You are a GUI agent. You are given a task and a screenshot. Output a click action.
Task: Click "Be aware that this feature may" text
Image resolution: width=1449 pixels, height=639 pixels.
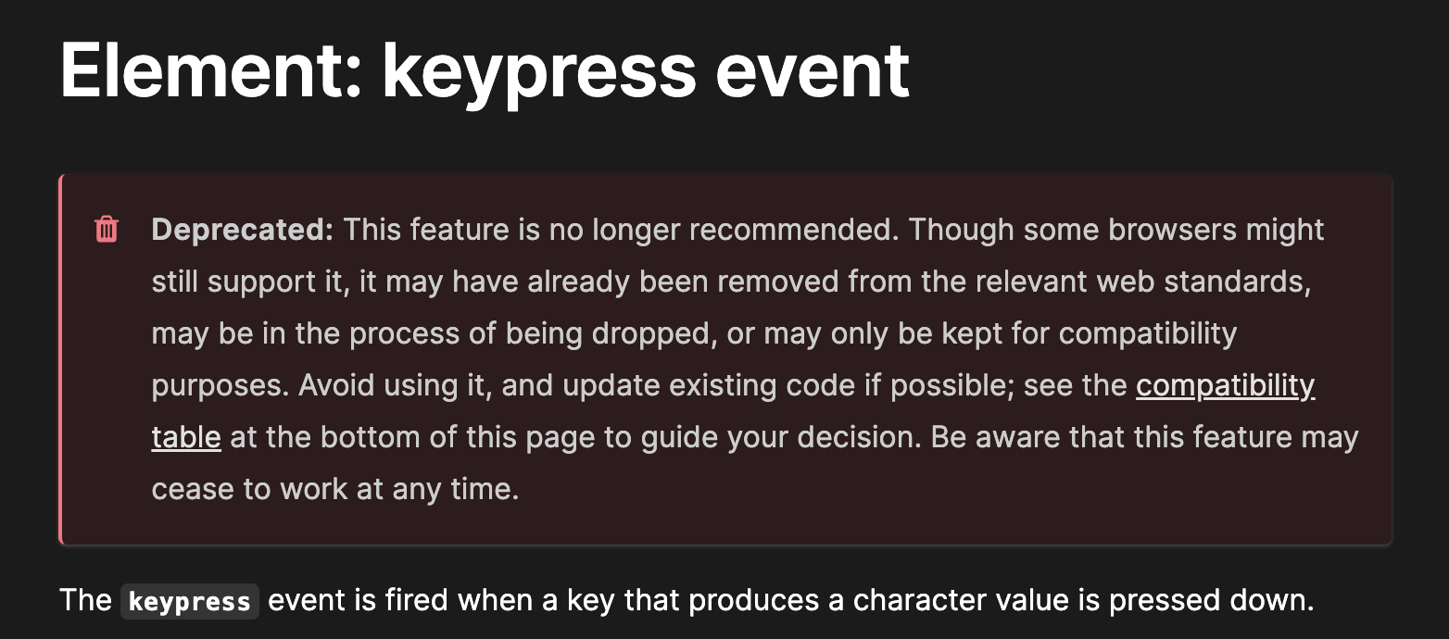tap(1144, 437)
